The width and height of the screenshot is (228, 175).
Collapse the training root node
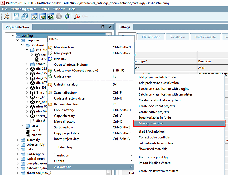[13, 35]
